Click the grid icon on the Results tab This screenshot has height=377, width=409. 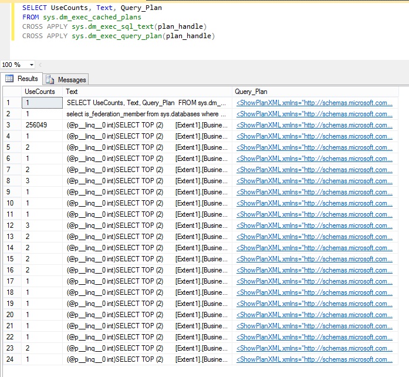pos(9,79)
